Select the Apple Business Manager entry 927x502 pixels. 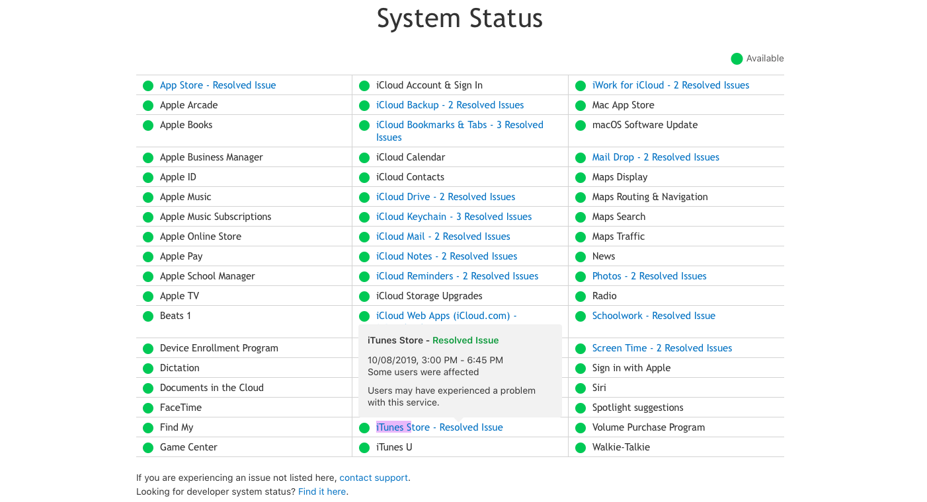click(212, 157)
